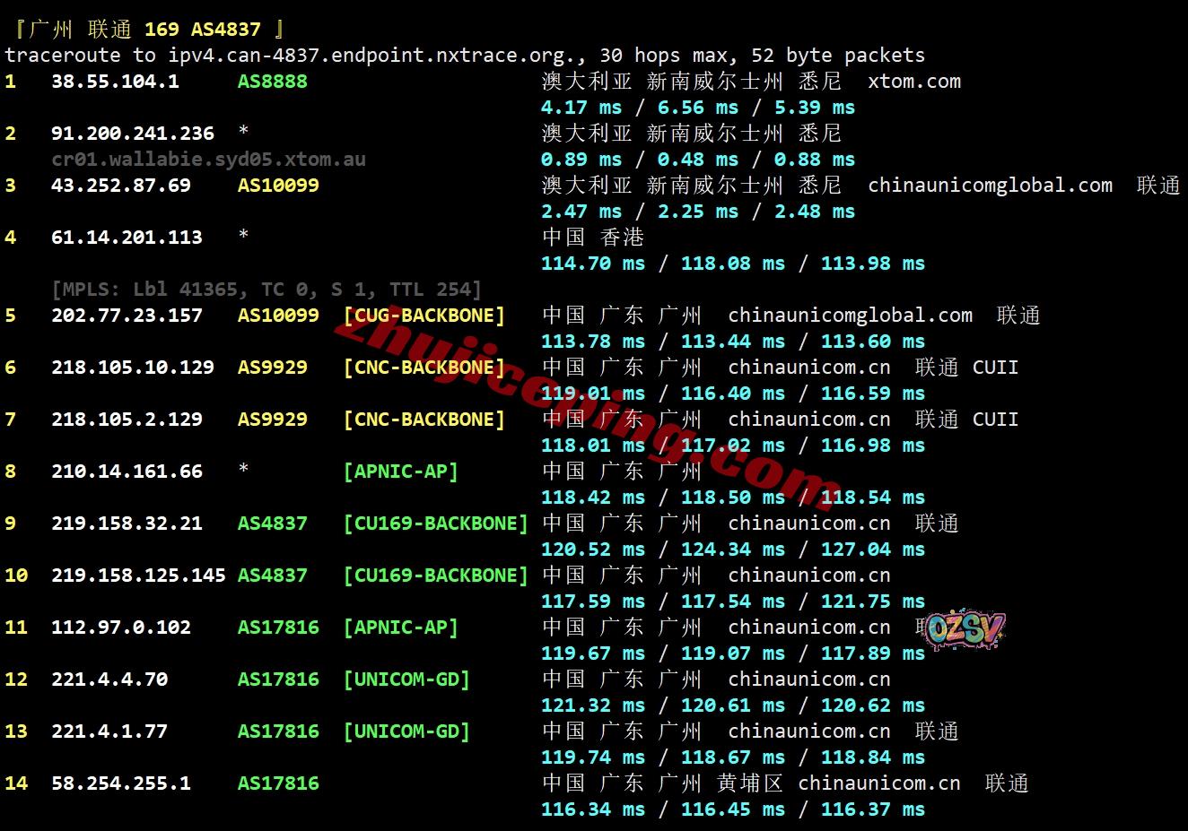The height and width of the screenshot is (831, 1188).
Task: Click the MPLS label info line
Action: 266,290
